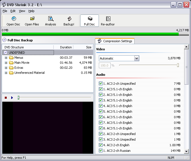The image size is (191, 161).
Task: Switch to Re-author mode
Action: (x=108, y=21)
